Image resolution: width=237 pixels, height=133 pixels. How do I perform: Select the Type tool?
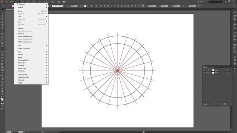tap(2, 28)
